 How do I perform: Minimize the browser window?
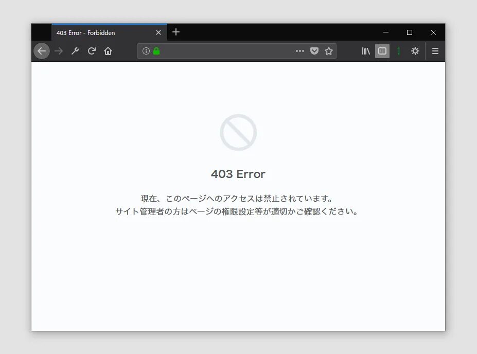tap(386, 32)
